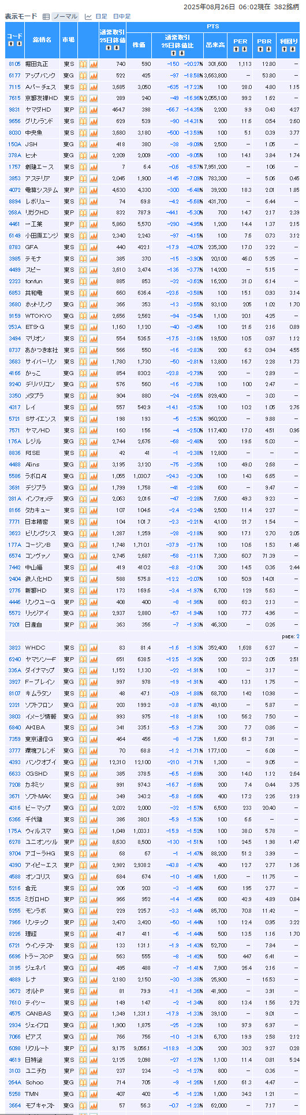Sort 通常取引25日終値 column descending

[116, 48]
